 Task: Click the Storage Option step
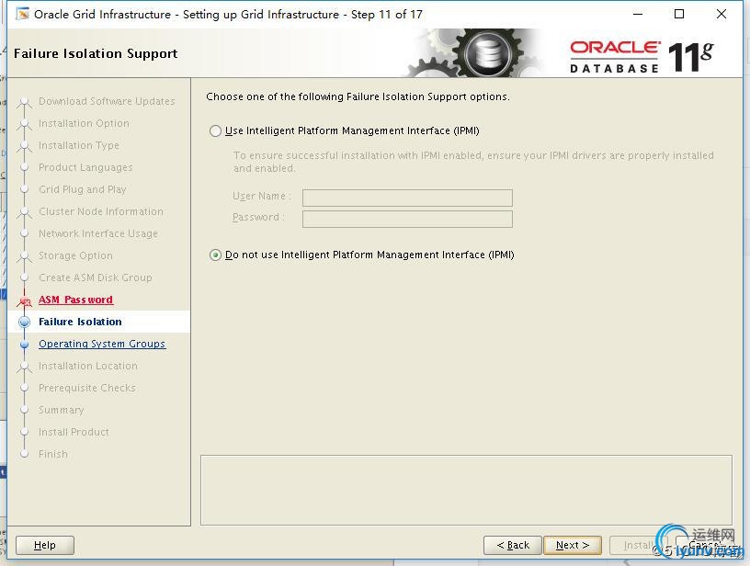75,255
